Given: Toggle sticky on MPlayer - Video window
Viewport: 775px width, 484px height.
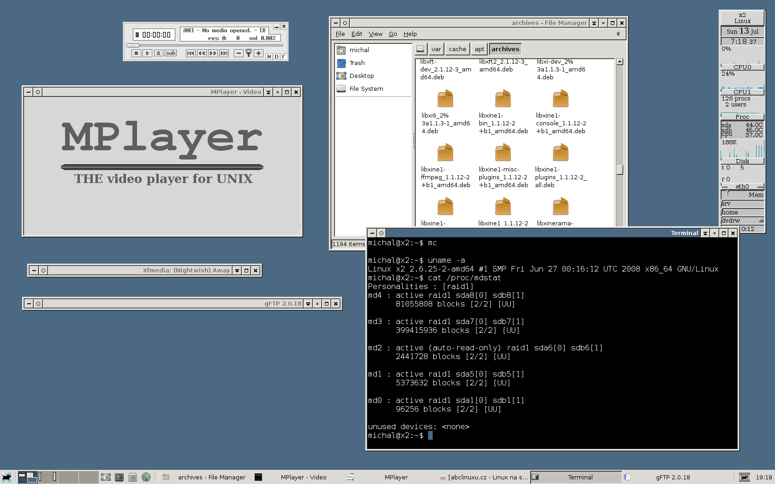Looking at the screenshot, I should tap(38, 92).
